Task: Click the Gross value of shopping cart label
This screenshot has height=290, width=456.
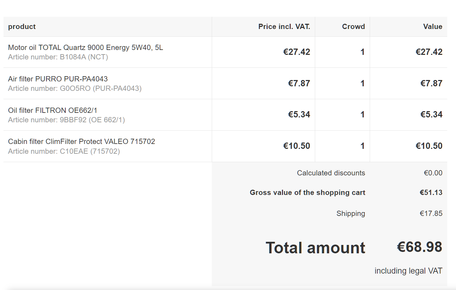Action: [307, 193]
